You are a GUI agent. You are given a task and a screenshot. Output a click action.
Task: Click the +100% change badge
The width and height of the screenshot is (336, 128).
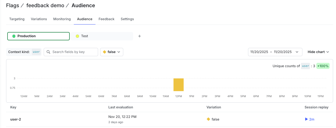(323, 66)
